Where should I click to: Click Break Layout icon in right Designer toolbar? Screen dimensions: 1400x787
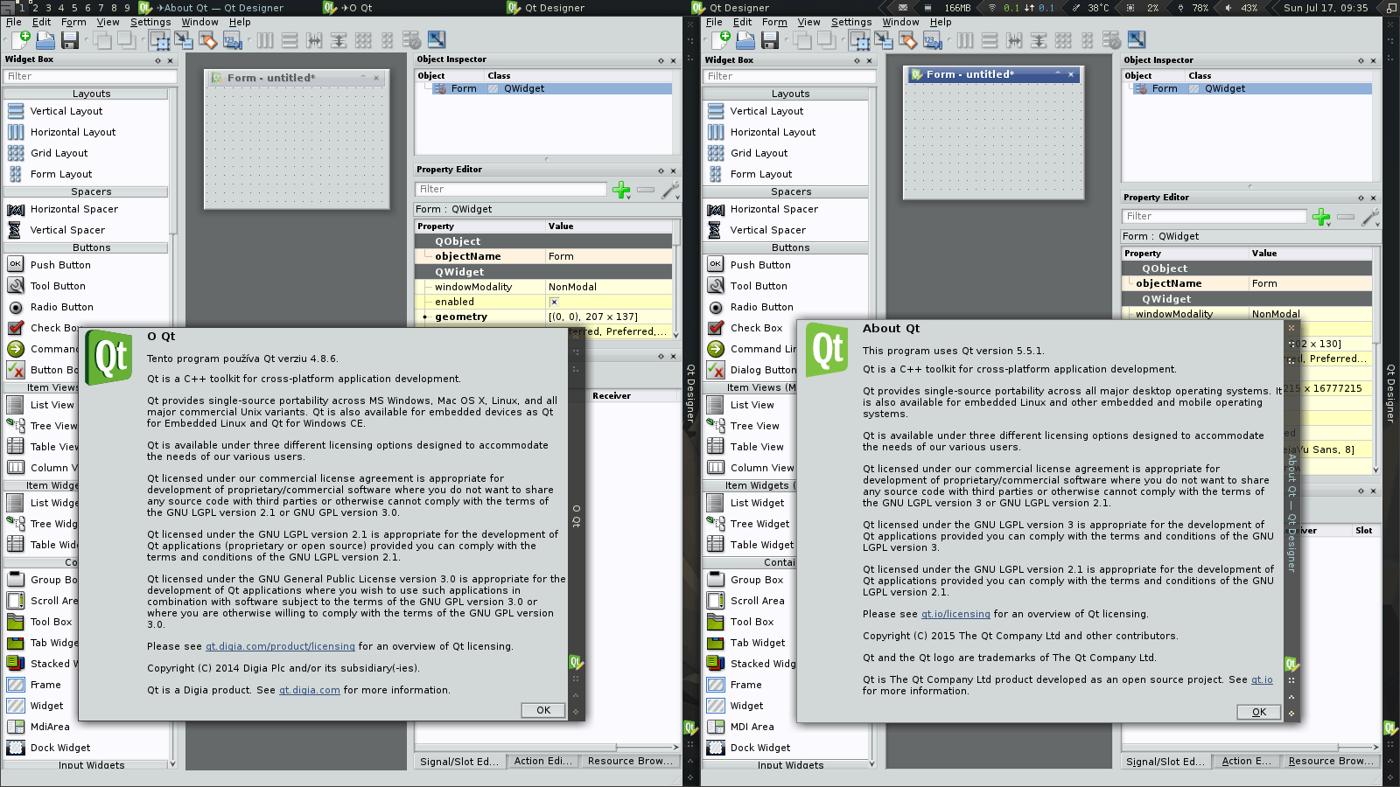pyautogui.click(x=1112, y=39)
